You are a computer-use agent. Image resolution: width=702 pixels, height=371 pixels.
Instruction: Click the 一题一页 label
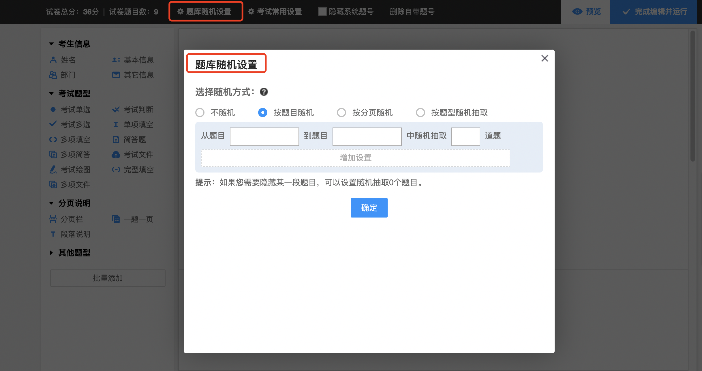pyautogui.click(x=138, y=219)
